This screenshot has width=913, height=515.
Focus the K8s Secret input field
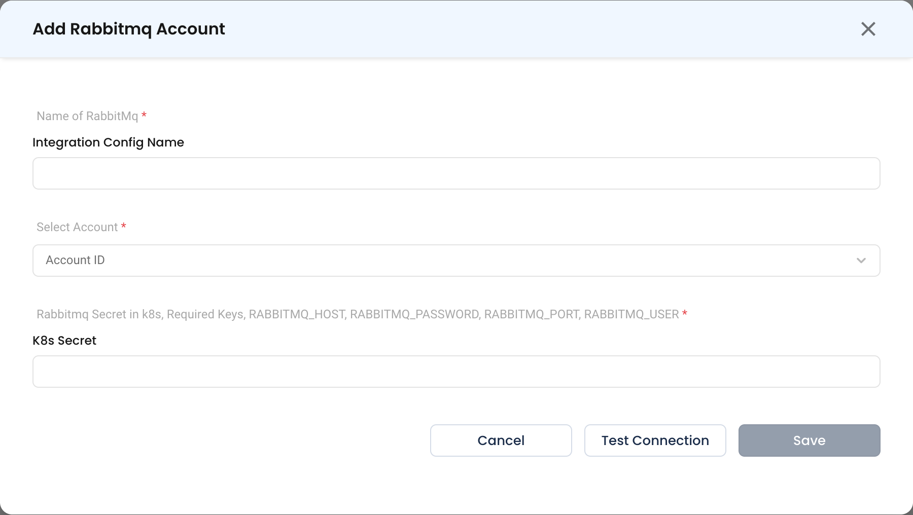(456, 372)
